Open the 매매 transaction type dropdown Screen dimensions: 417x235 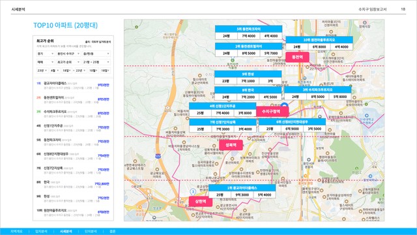[46, 62]
